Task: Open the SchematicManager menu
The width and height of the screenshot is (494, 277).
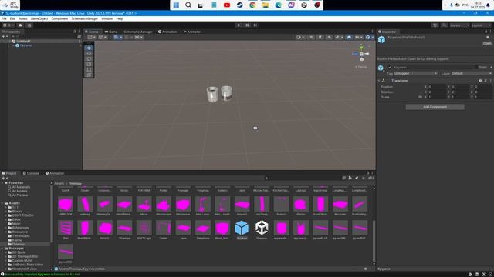Action: coord(84,18)
